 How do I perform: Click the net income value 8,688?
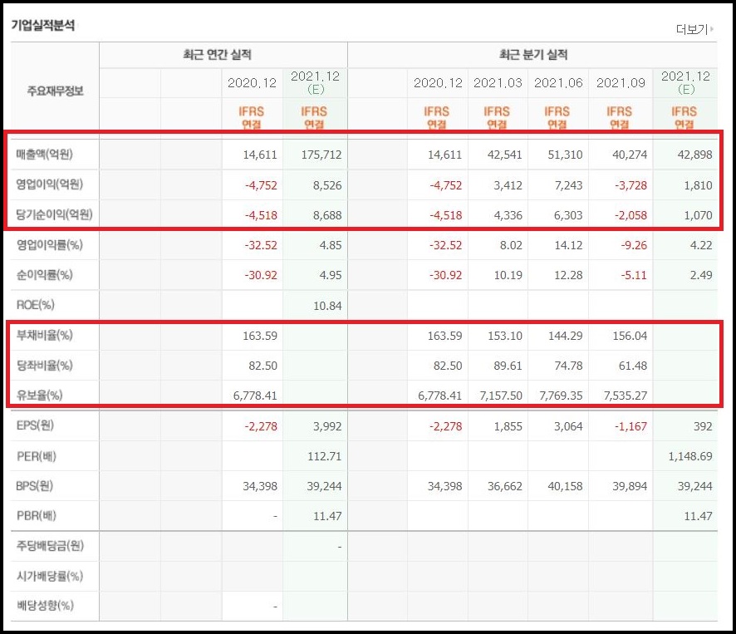(x=327, y=215)
